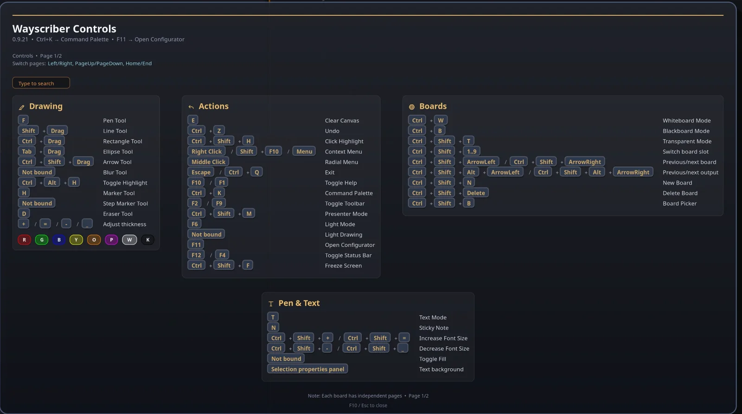Click the New Board label
This screenshot has width=742, height=414.
pos(677,183)
